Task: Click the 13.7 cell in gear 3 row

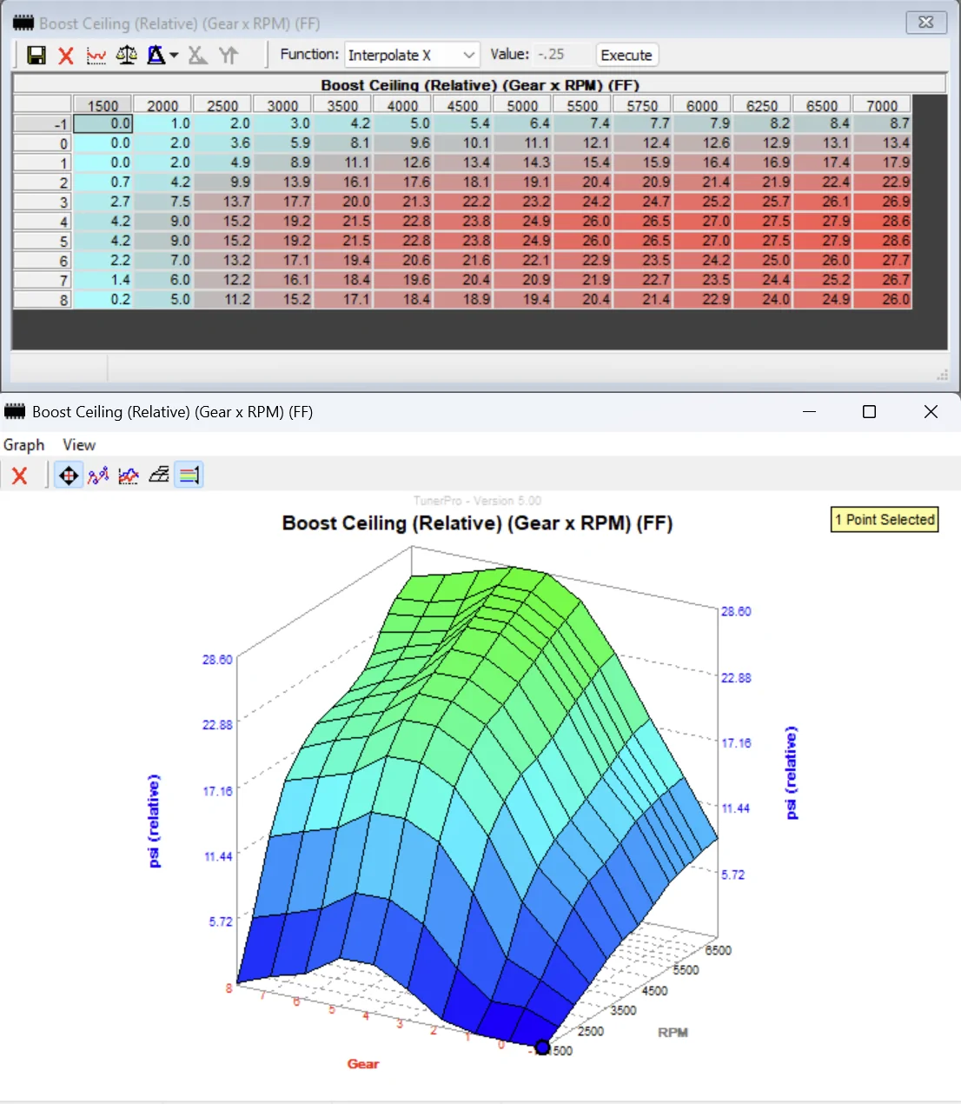Action: [x=222, y=202]
